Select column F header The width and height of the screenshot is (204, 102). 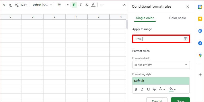(76, 17)
